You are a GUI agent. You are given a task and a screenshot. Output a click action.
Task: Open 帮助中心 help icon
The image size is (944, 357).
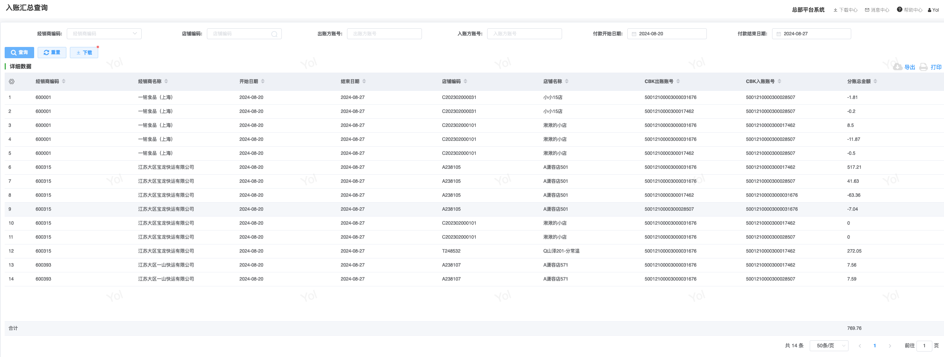[899, 10]
